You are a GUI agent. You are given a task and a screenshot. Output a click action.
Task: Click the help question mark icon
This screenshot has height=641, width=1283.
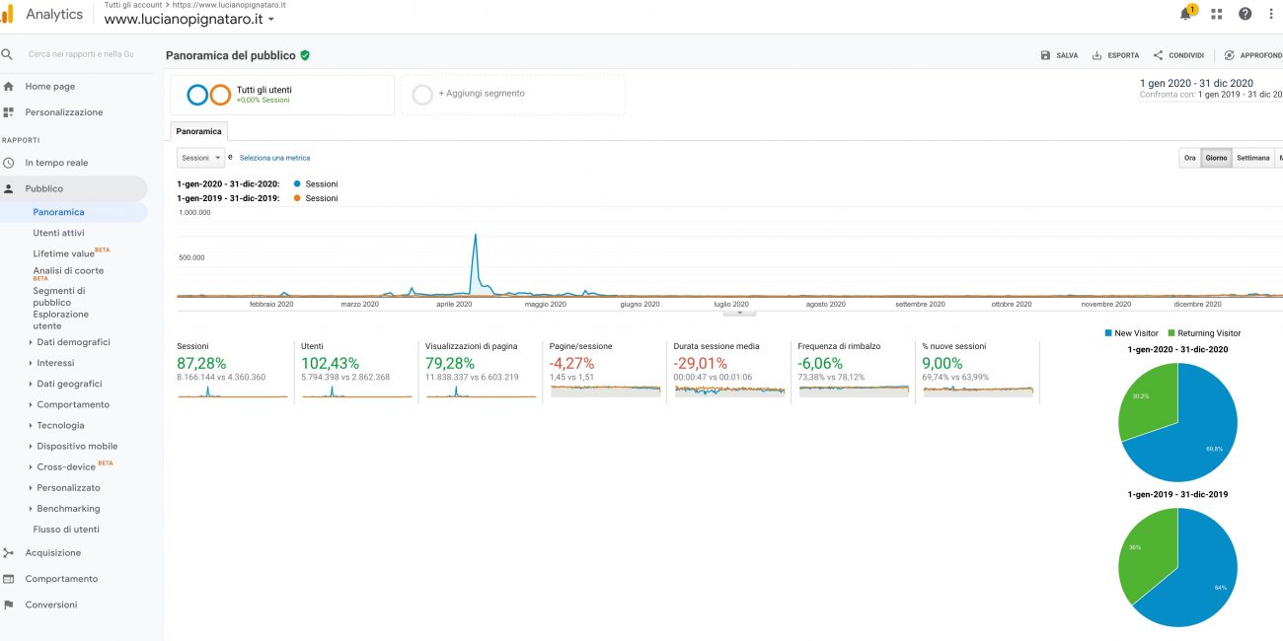coord(1245,14)
